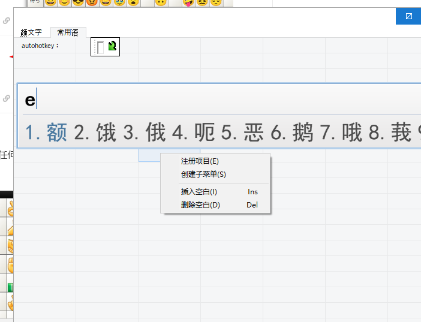Select 插入空白(I) in context menu
The image size is (421, 322).
click(x=199, y=192)
